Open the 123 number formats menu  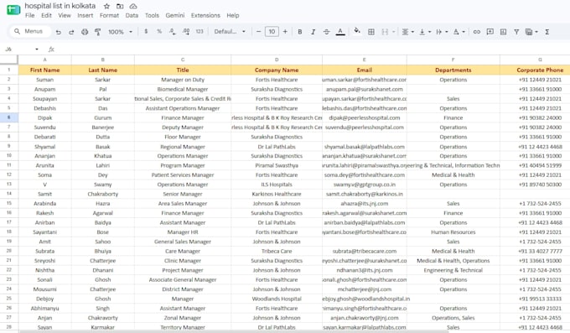click(x=199, y=32)
